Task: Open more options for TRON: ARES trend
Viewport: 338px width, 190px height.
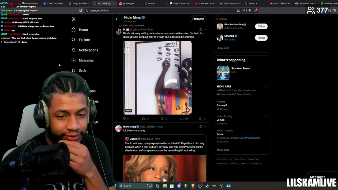Action: tap(266, 87)
